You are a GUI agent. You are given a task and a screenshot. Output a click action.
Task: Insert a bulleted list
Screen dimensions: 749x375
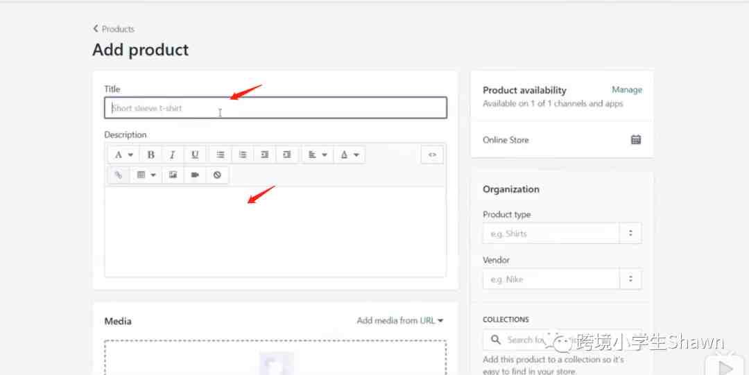tap(221, 155)
